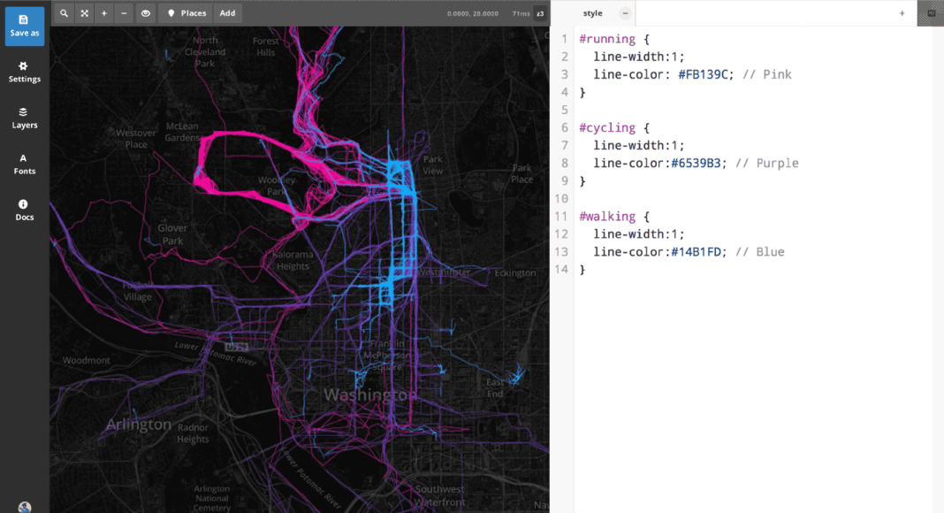Click the #FB139C pink color value
This screenshot has width=944, height=513.
pos(704,74)
